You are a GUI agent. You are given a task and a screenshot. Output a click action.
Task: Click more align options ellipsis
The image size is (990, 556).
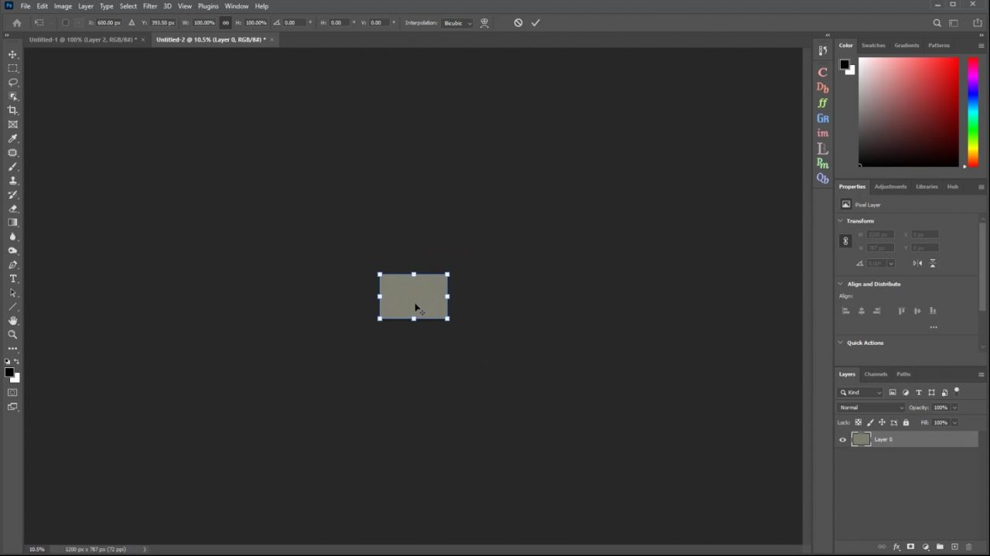934,327
